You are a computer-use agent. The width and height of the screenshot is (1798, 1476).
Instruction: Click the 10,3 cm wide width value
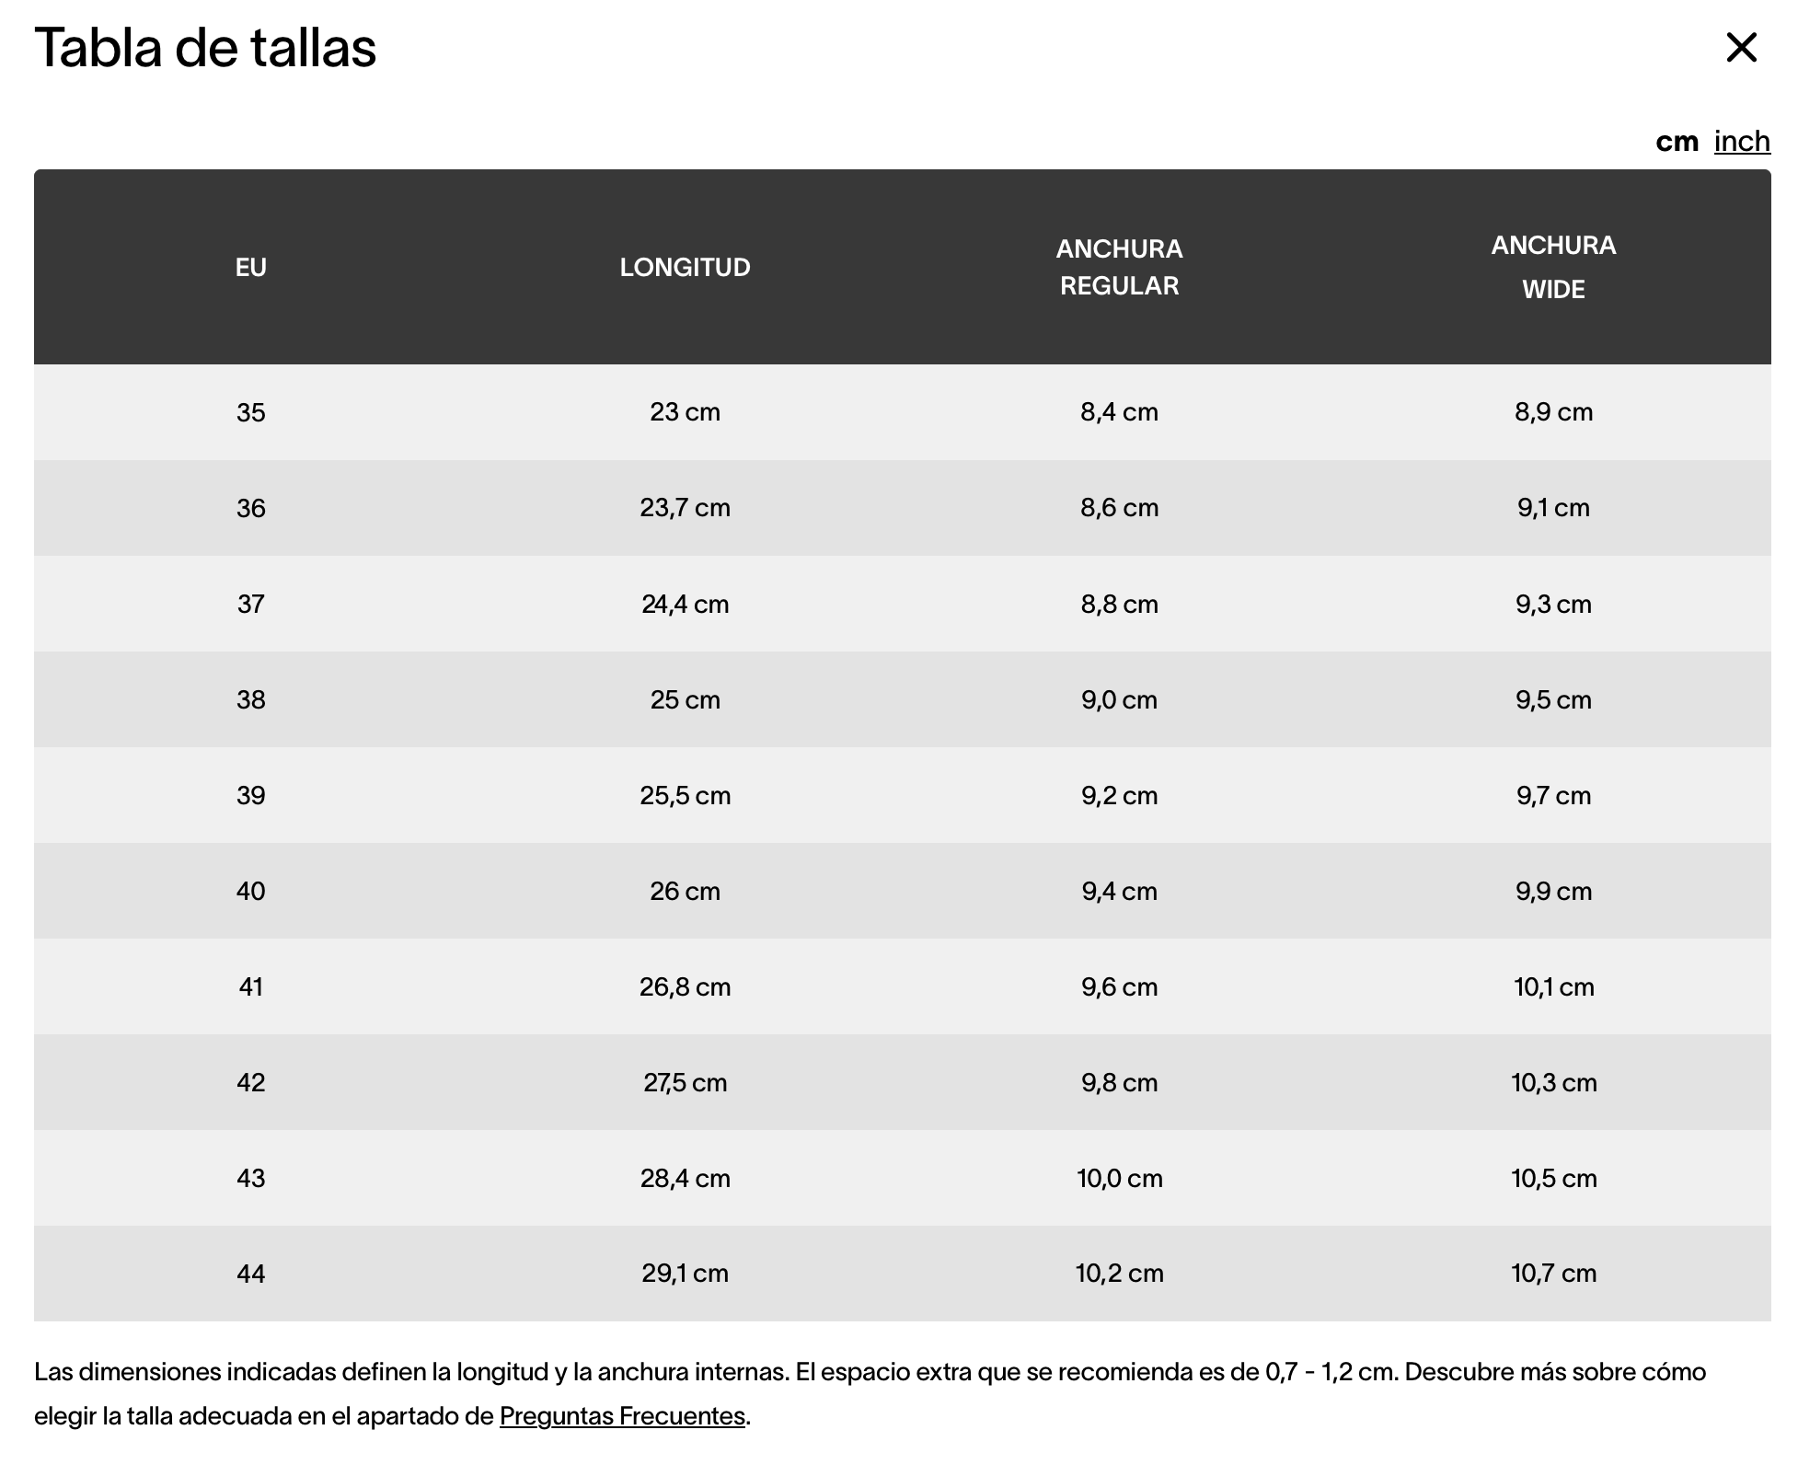point(1553,1083)
